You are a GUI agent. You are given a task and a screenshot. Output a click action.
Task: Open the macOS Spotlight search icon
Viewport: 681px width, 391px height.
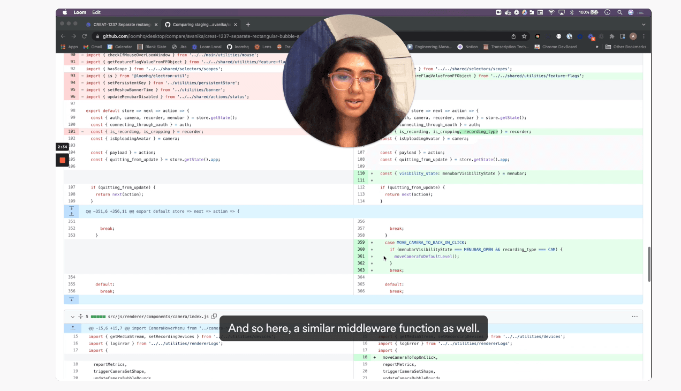[619, 12]
